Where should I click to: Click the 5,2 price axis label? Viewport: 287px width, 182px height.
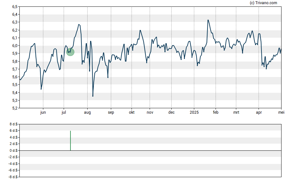pyautogui.click(x=15, y=108)
